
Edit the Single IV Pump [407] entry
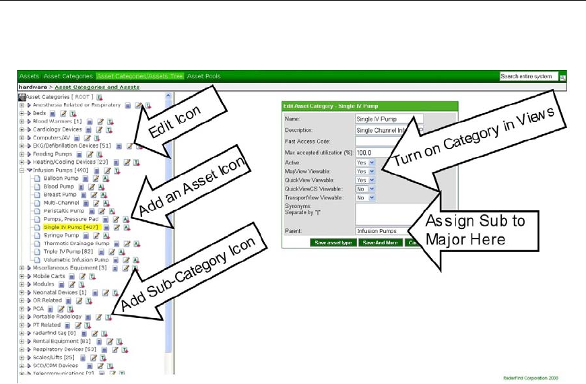tap(117, 227)
